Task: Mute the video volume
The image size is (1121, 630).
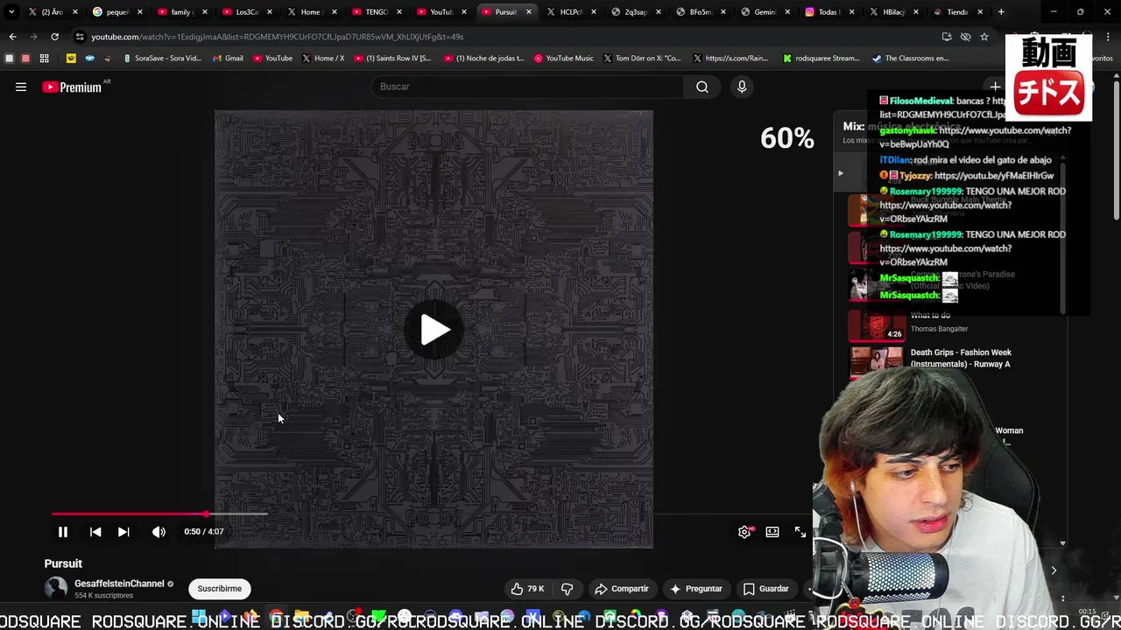Action: pyautogui.click(x=159, y=532)
